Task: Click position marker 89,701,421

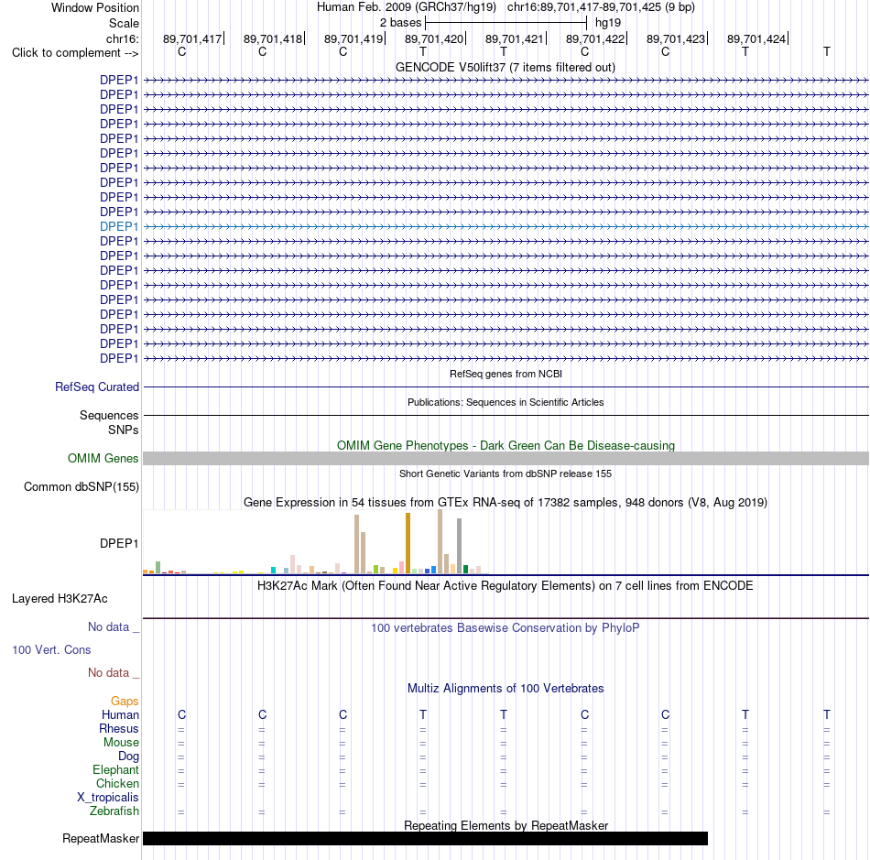Action: [x=515, y=38]
